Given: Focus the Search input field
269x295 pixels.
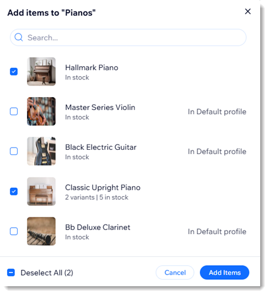Looking at the screenshot, I should 128,37.
